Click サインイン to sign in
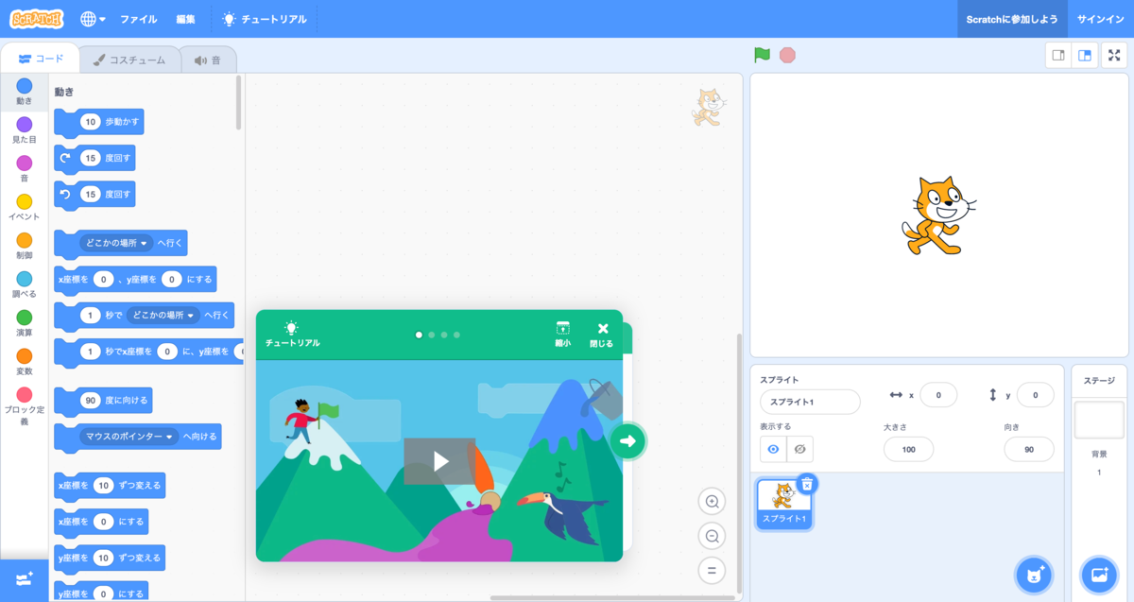The width and height of the screenshot is (1134, 602). point(1100,19)
